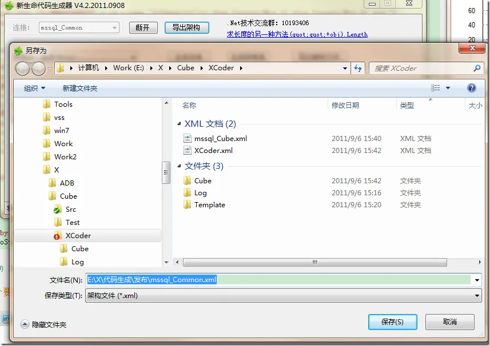Click ADB folder icon in tree

(52, 183)
